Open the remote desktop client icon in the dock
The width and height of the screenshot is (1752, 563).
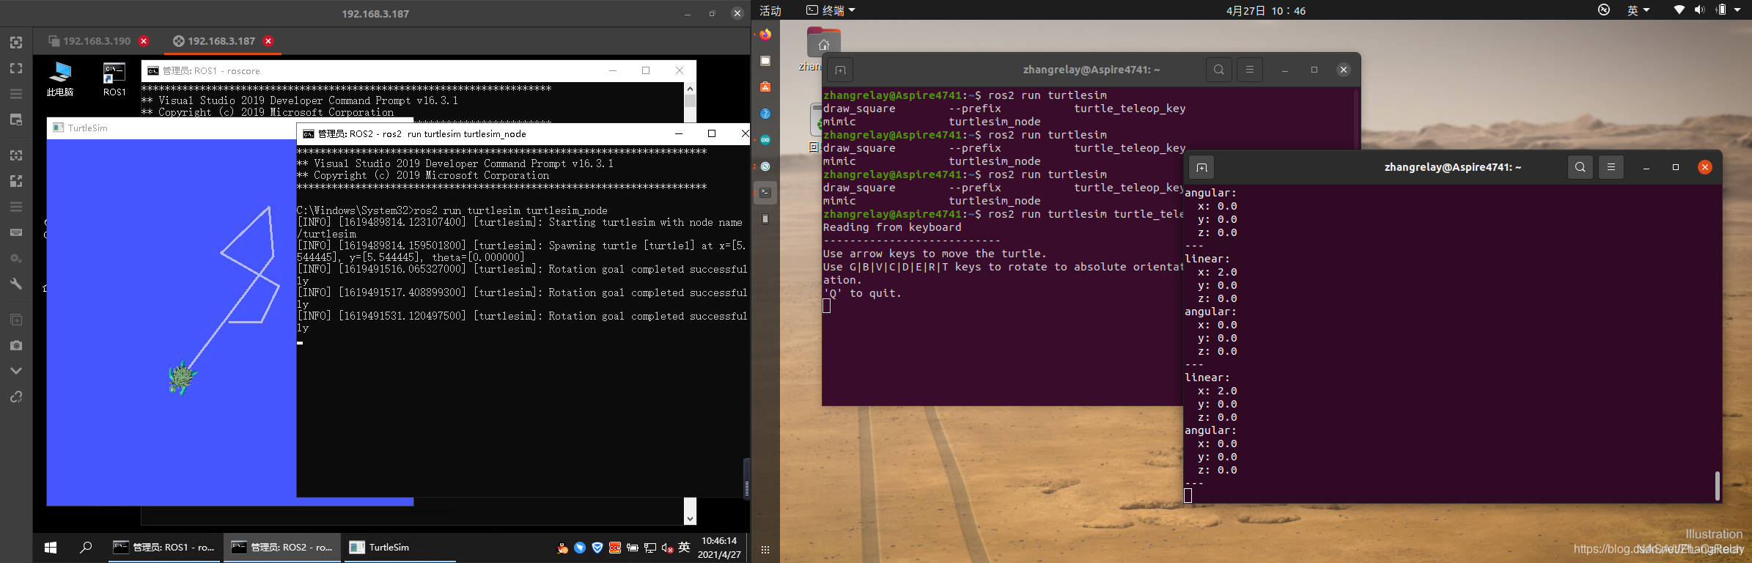pos(765,166)
